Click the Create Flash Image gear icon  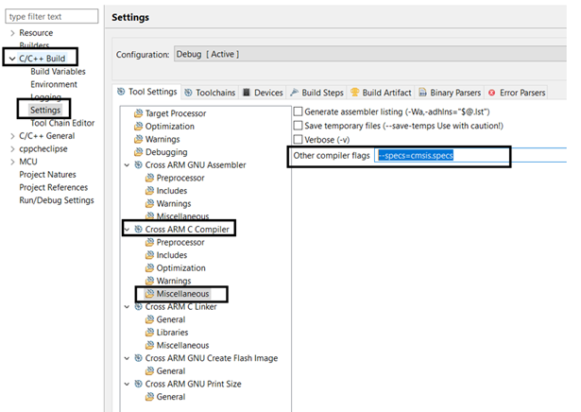tap(138, 358)
